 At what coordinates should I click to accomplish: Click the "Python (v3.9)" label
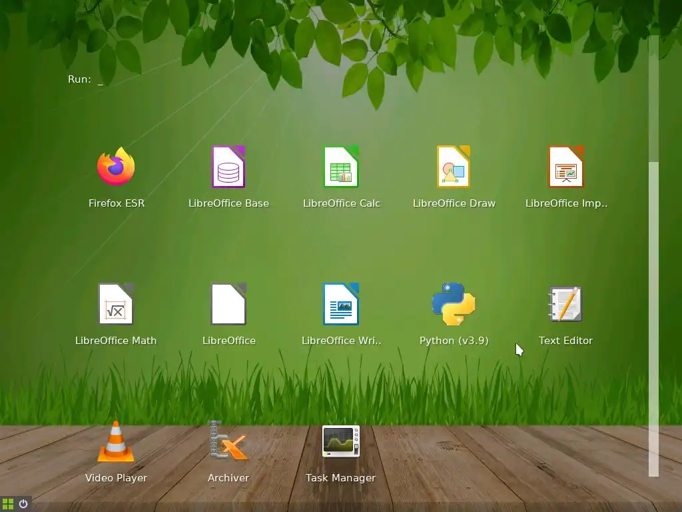coord(454,341)
